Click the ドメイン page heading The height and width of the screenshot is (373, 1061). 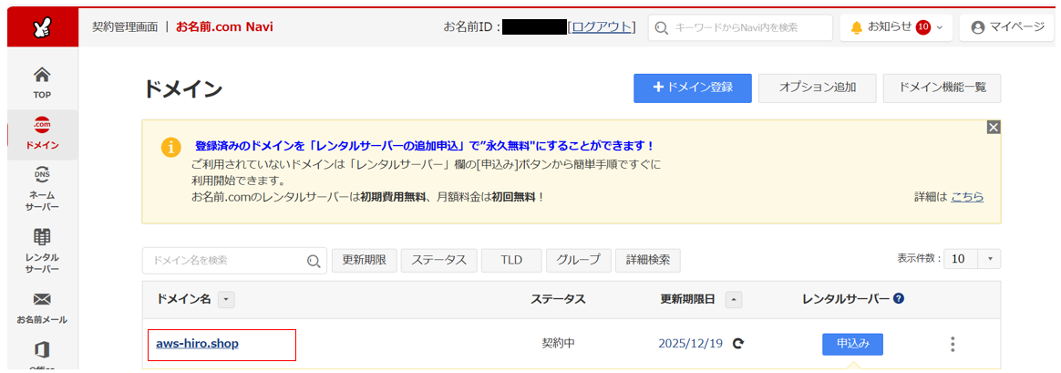tap(182, 88)
